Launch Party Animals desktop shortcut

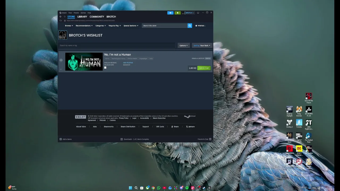click(299, 111)
